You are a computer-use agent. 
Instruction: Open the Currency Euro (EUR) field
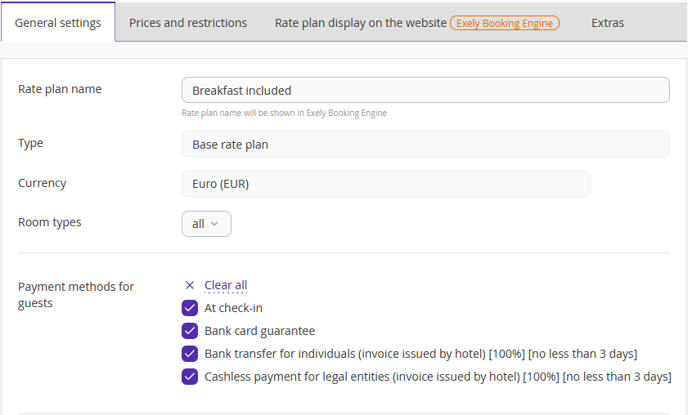point(385,184)
